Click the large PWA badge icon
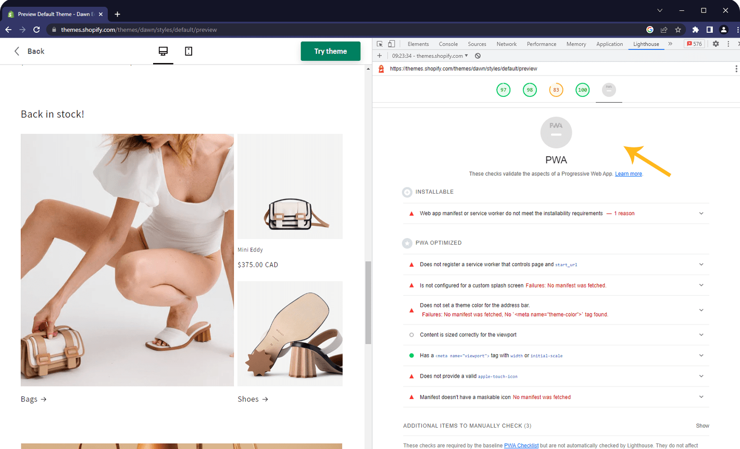 tap(556, 132)
